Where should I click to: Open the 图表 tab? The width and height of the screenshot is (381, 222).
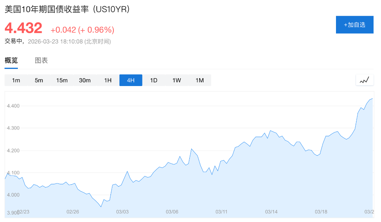(41, 60)
